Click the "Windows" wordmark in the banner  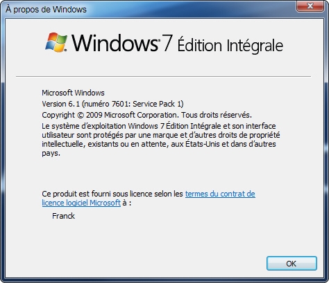click(x=115, y=43)
